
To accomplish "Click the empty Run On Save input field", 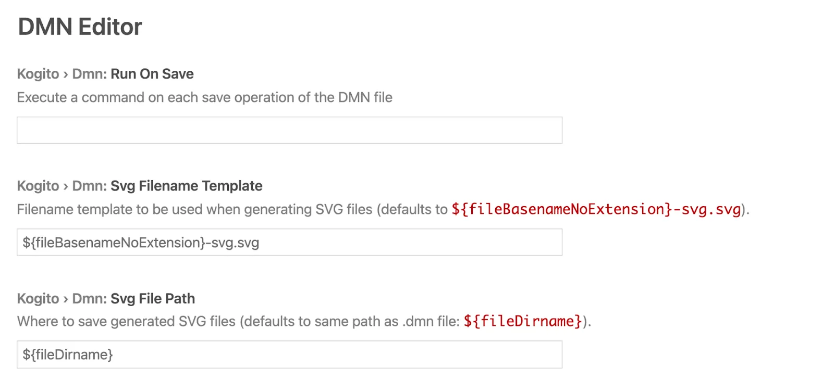I will tap(289, 130).
